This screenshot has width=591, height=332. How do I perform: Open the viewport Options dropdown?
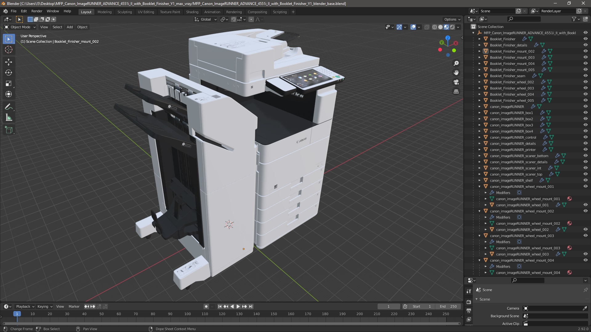(x=452, y=19)
